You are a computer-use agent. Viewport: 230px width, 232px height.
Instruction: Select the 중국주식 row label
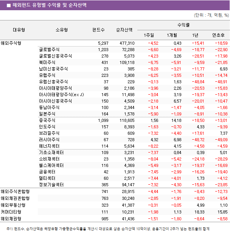47,120
